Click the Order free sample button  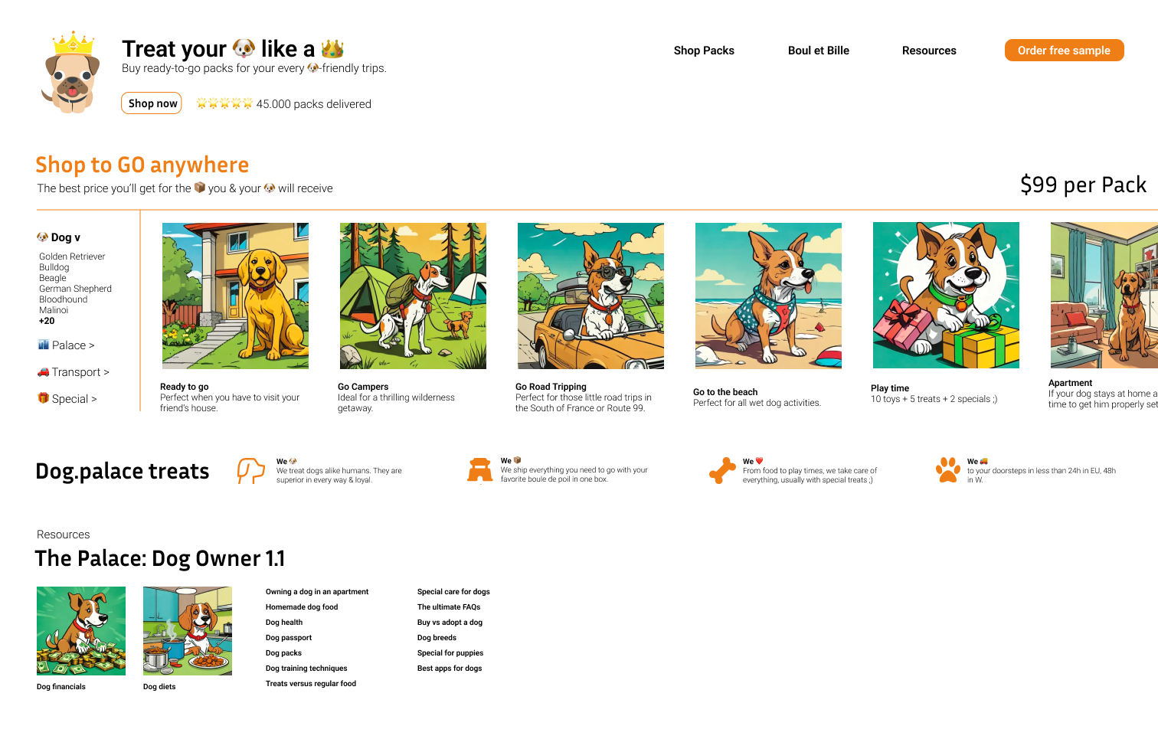coord(1064,51)
